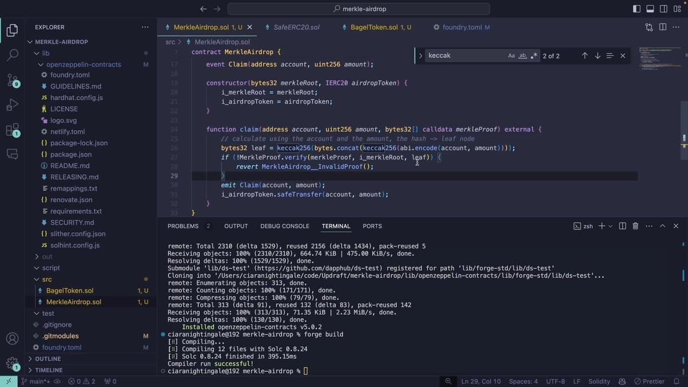Expand the replace toggle in find widget
The image size is (688, 387).
coord(420,56)
